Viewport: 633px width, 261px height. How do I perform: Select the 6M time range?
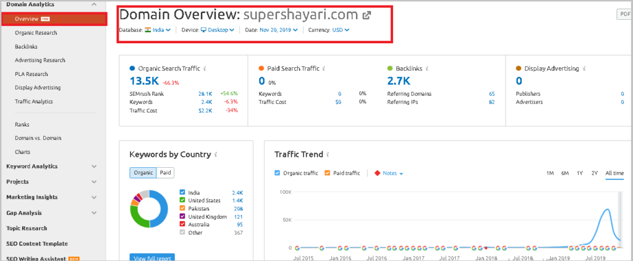tap(565, 173)
